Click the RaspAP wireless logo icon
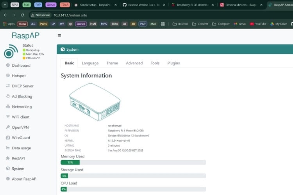The image size is (293, 195). pos(11,51)
